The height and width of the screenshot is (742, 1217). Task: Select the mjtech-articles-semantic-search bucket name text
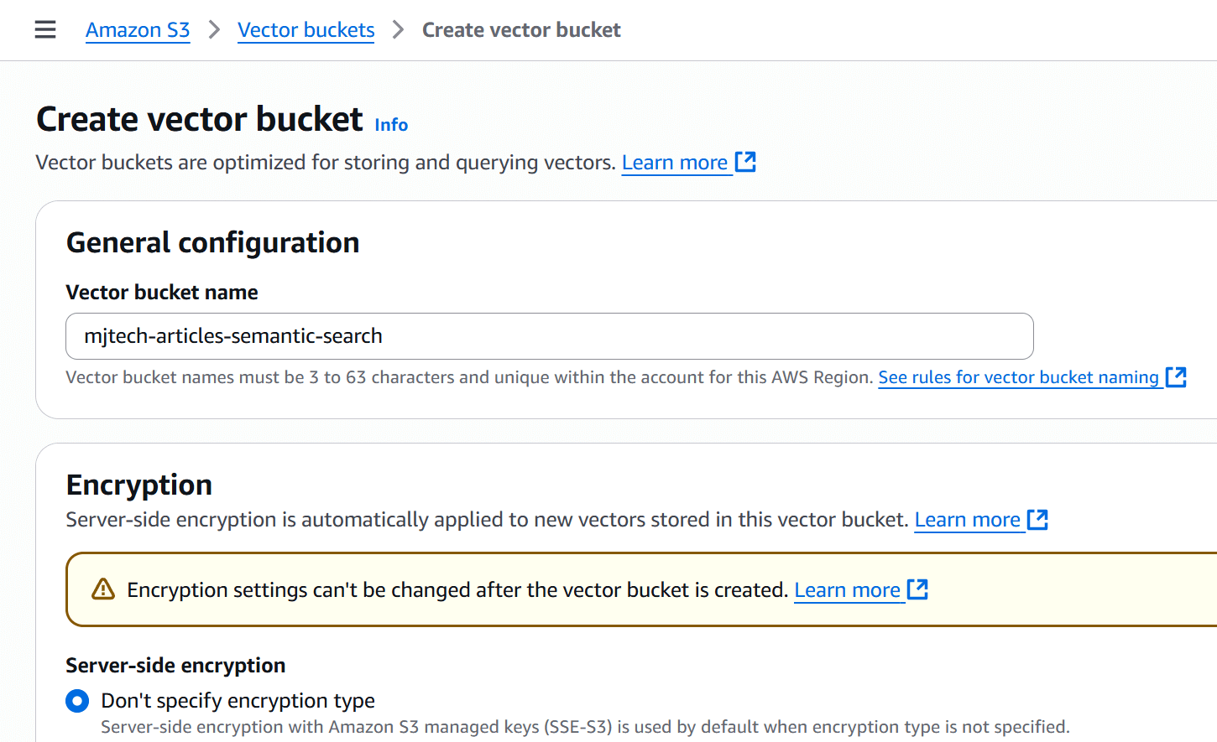pyautogui.click(x=232, y=335)
